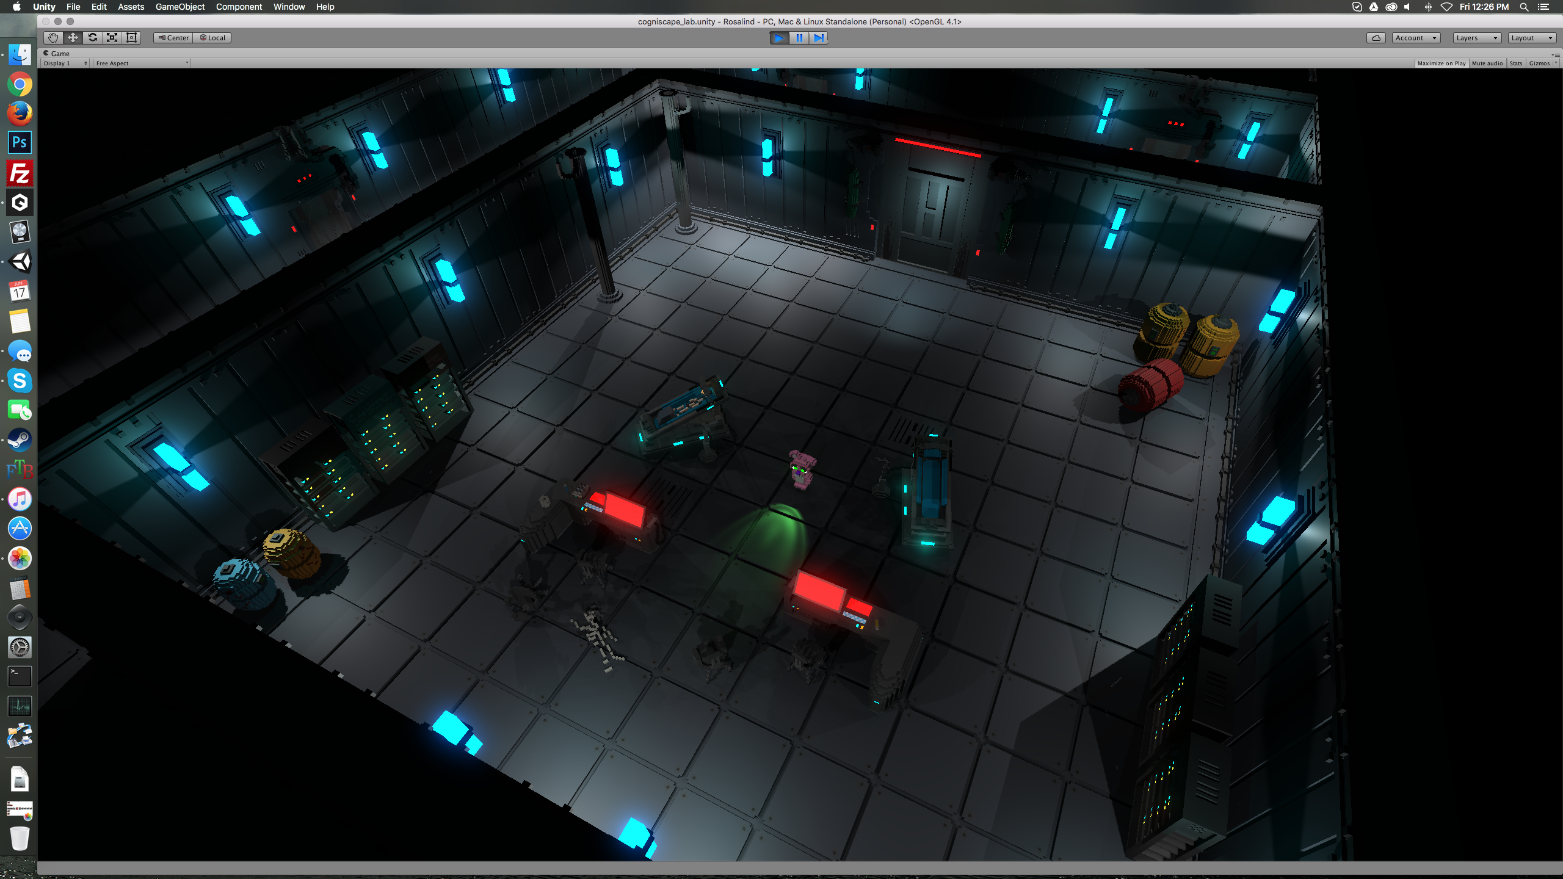Stop play mode with Play button
The width and height of the screenshot is (1563, 879).
[779, 38]
